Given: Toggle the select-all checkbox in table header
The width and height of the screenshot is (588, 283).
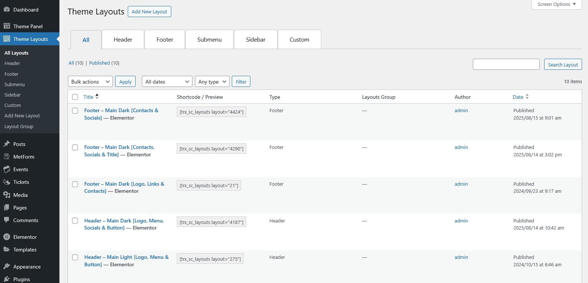Looking at the screenshot, I should point(75,97).
